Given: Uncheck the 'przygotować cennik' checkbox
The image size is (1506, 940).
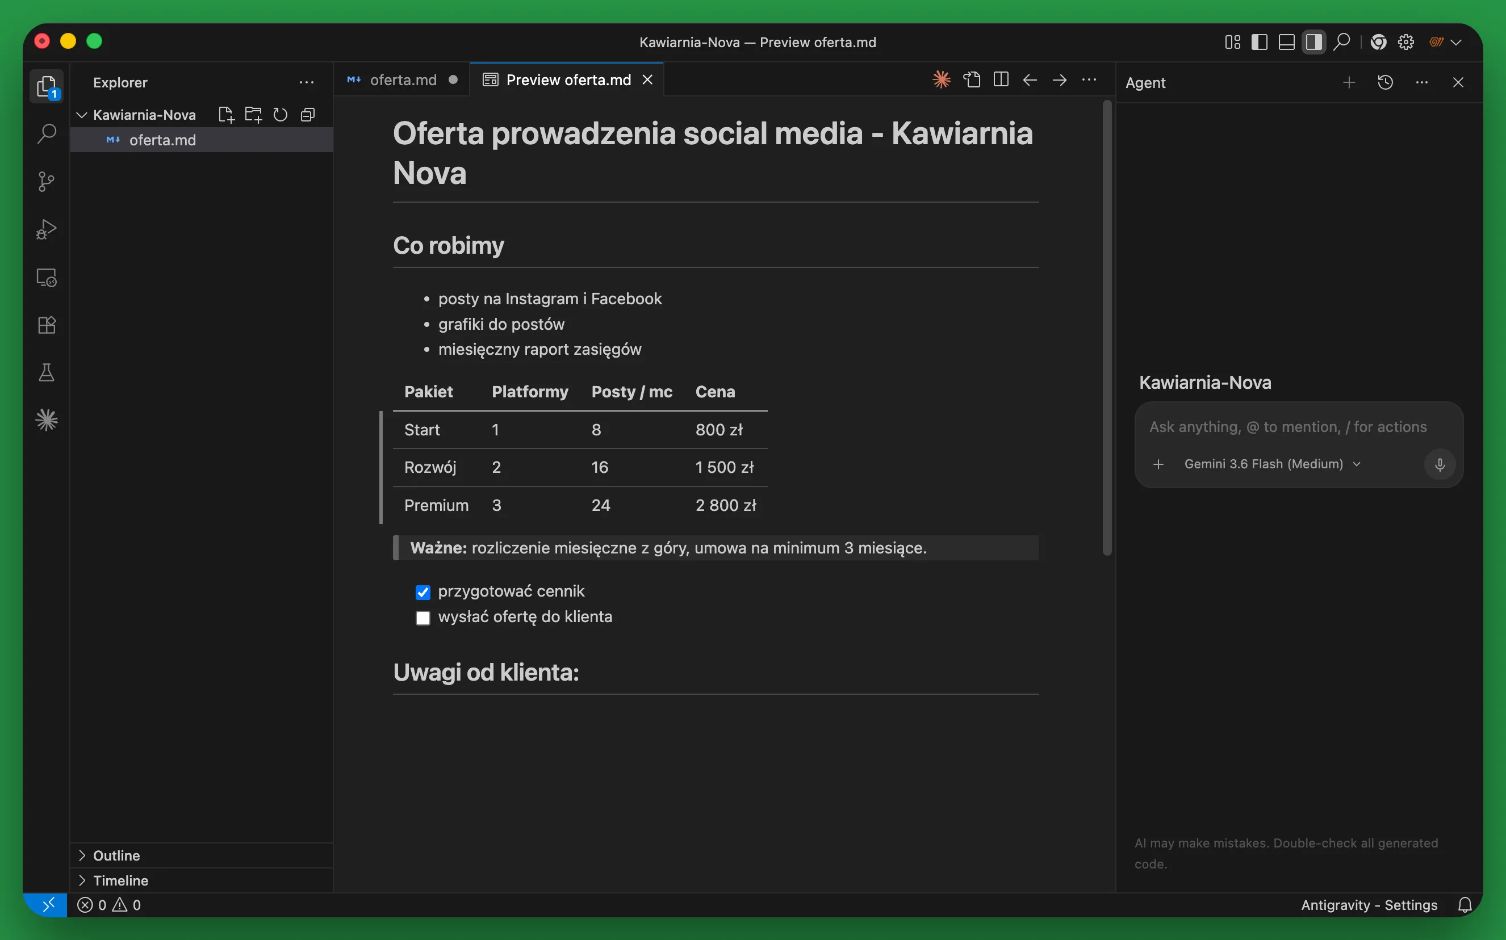Looking at the screenshot, I should 423,592.
